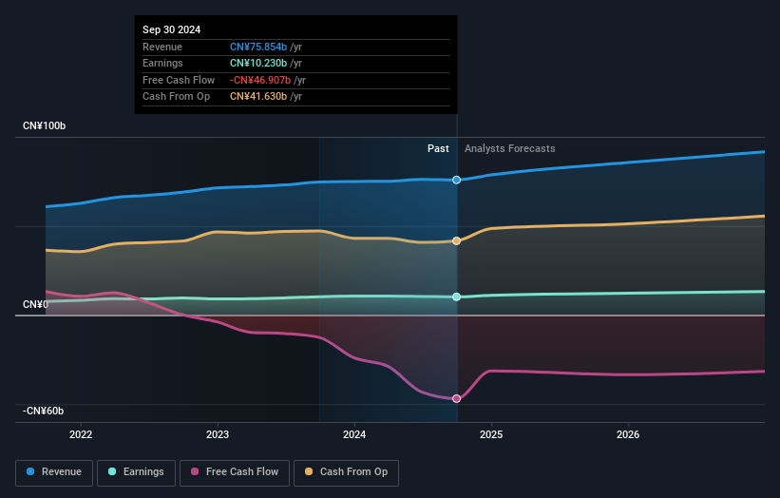The image size is (780, 498).
Task: Click the CN¥75.854b revenue value
Action: pyautogui.click(x=258, y=47)
